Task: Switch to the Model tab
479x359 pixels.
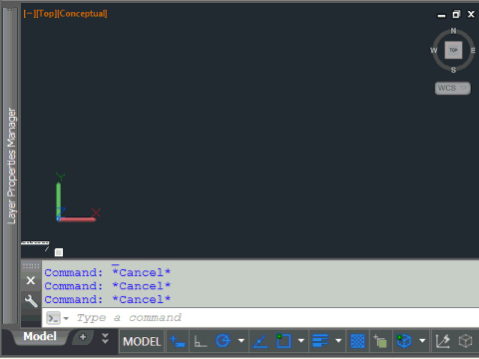Action: click(40, 336)
